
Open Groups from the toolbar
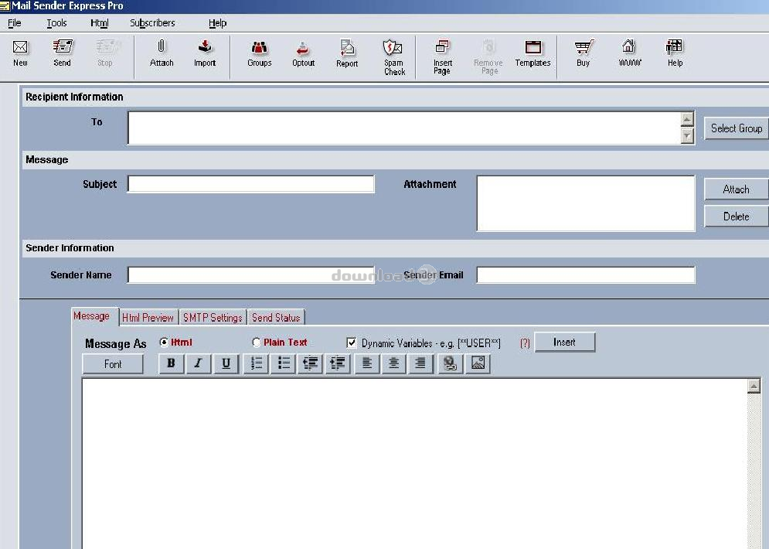pyautogui.click(x=260, y=53)
